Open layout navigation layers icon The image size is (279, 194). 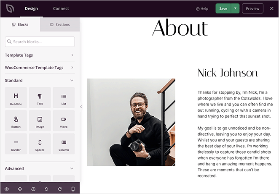(20, 189)
